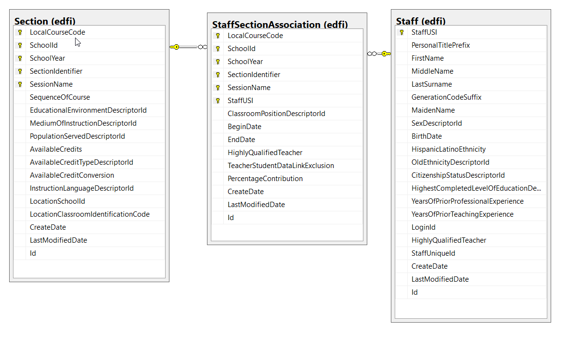Select the LocationSchoolId column
Viewport: 568px width, 352px height.
90,202
